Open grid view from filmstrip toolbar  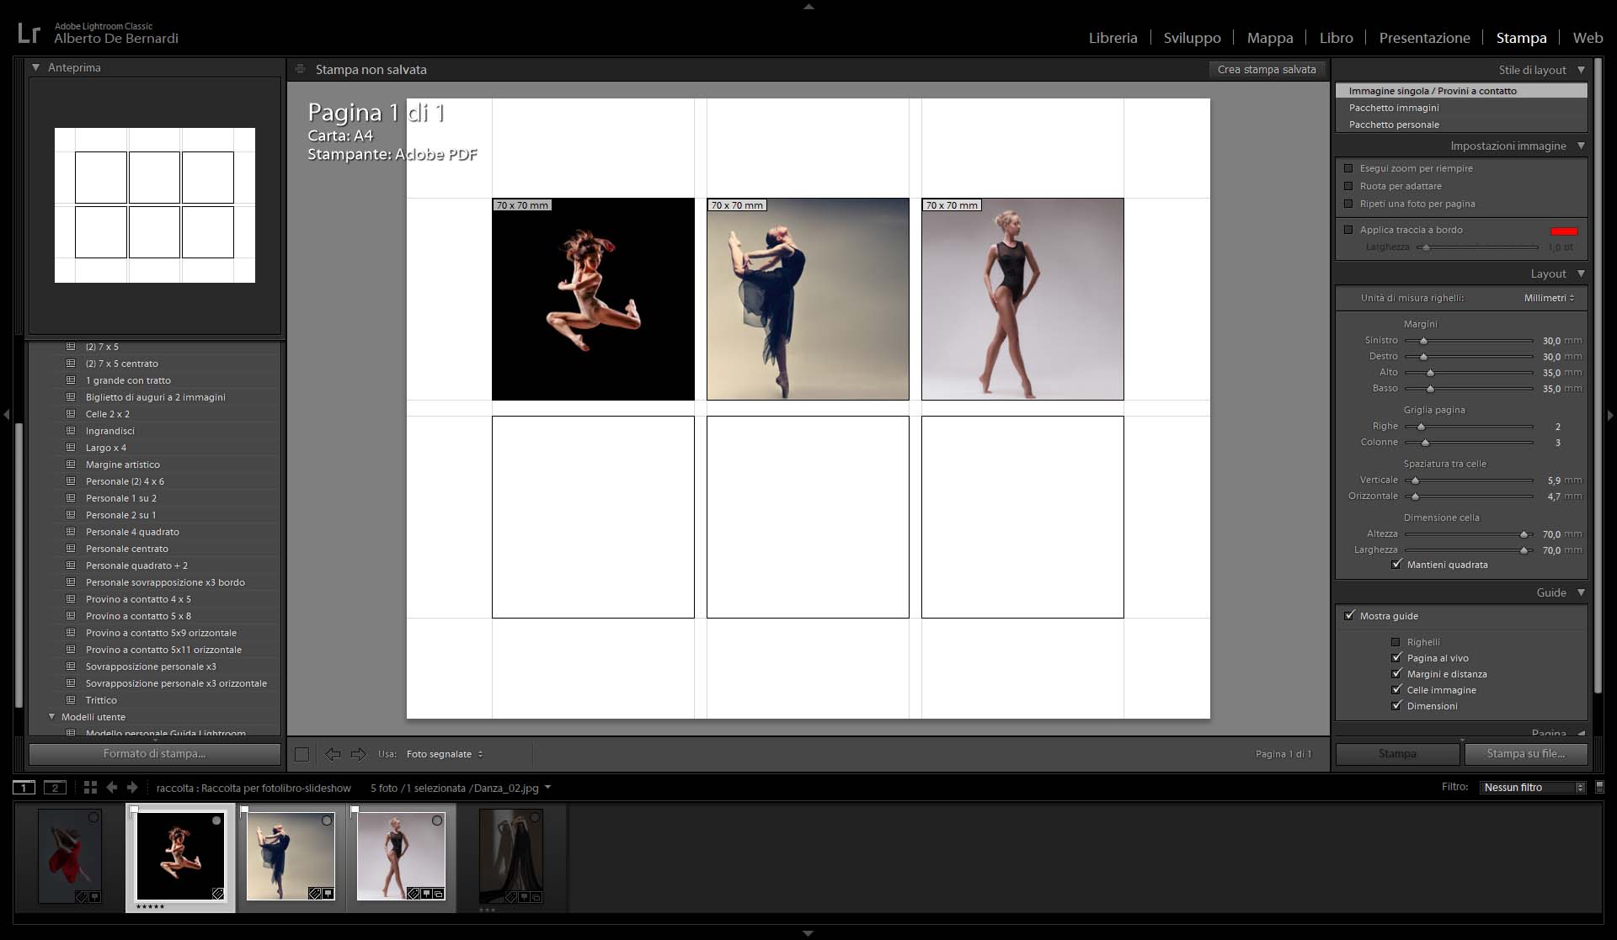90,788
